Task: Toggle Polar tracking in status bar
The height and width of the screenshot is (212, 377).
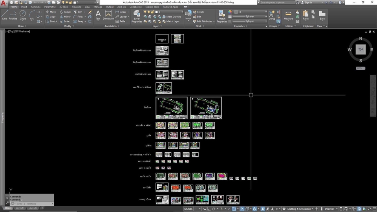Action: (214, 209)
